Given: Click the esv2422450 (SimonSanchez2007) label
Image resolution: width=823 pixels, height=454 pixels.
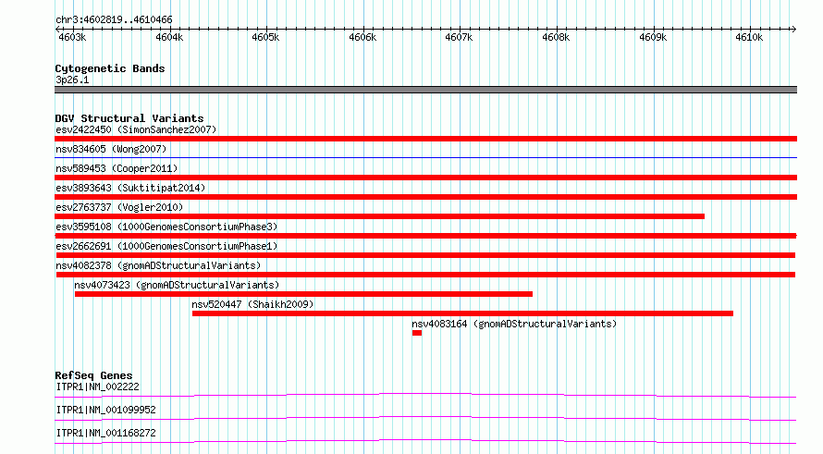Looking at the screenshot, I should [136, 129].
